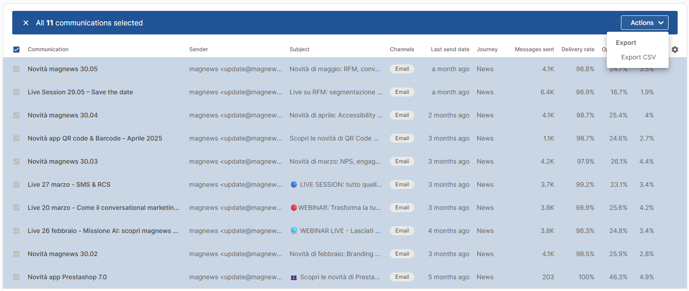The width and height of the screenshot is (689, 291).
Task: Sort by the Subject column header
Action: [300, 49]
